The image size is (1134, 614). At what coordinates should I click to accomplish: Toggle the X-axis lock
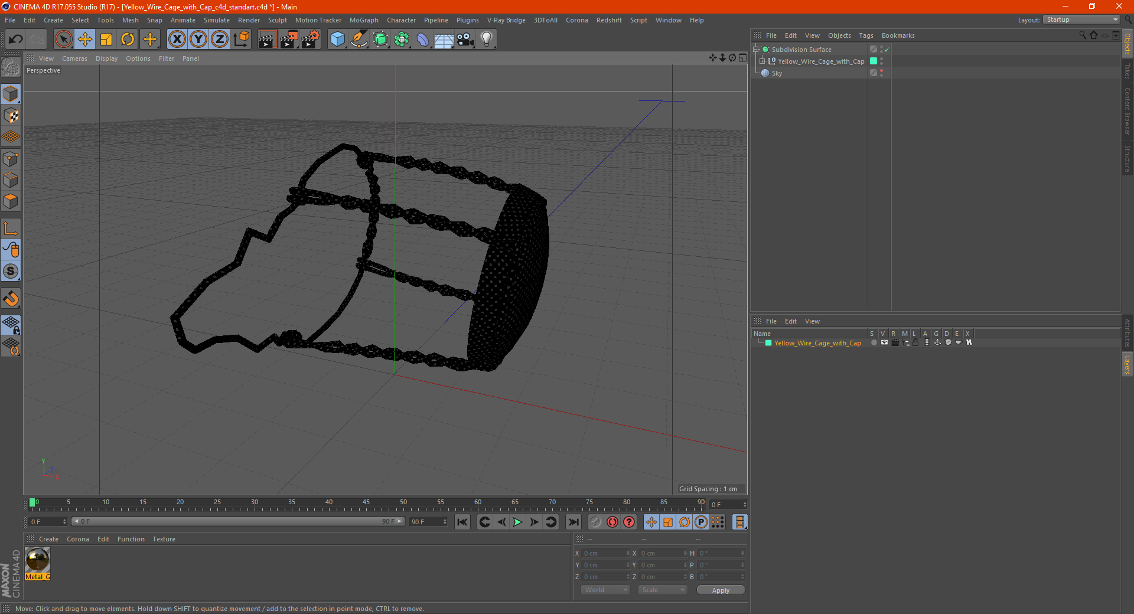(177, 40)
